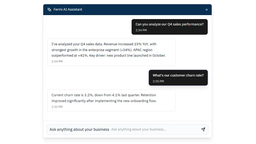Click the churn rate response bubble

click(x=111, y=100)
